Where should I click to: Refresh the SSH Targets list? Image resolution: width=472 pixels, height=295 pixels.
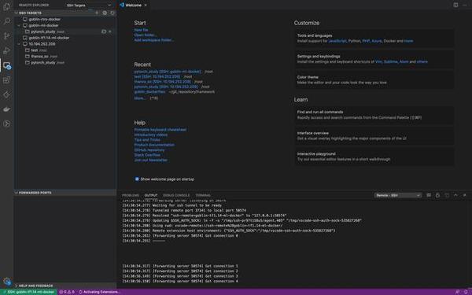[x=112, y=13]
